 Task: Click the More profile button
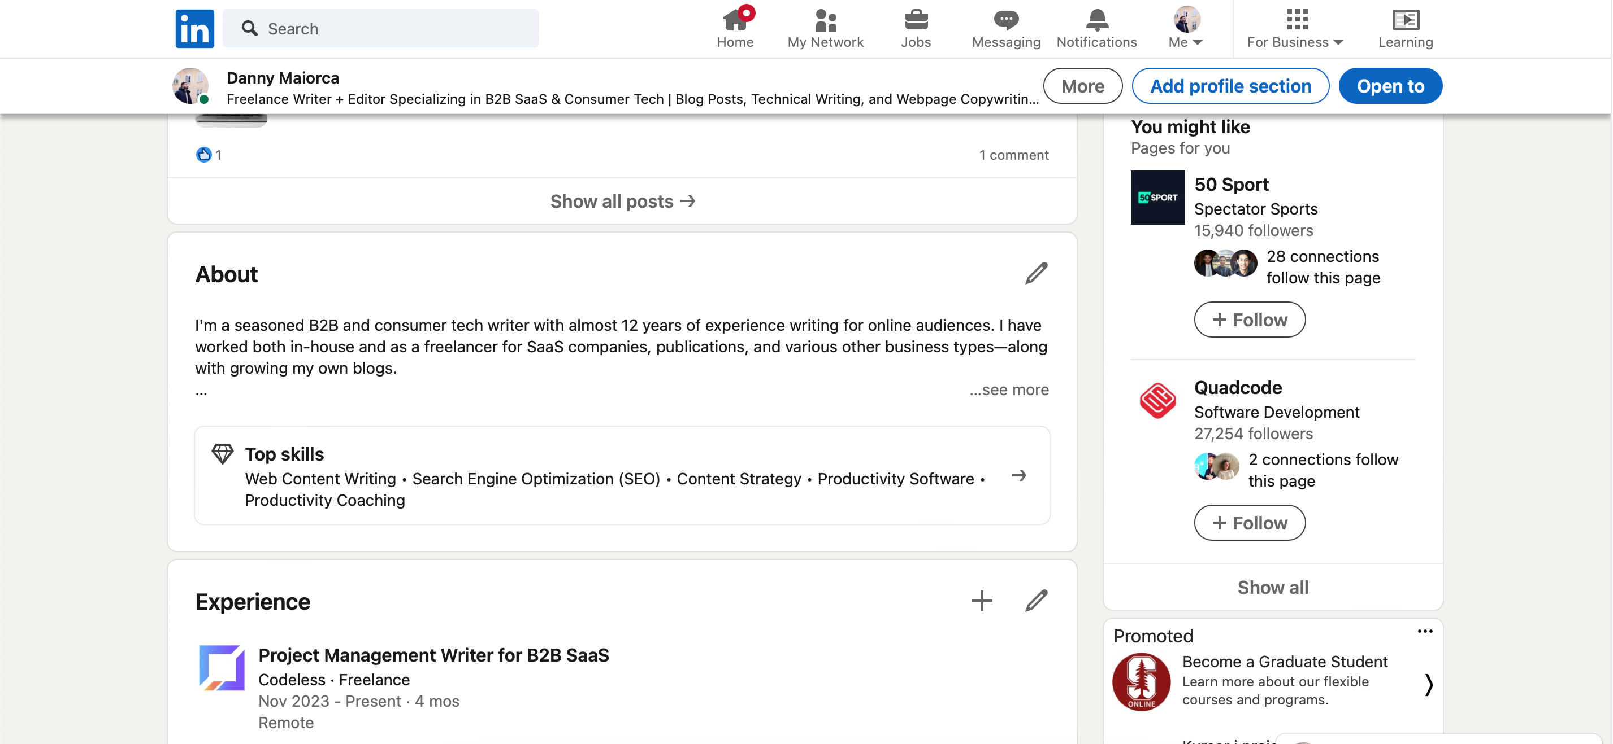point(1083,86)
